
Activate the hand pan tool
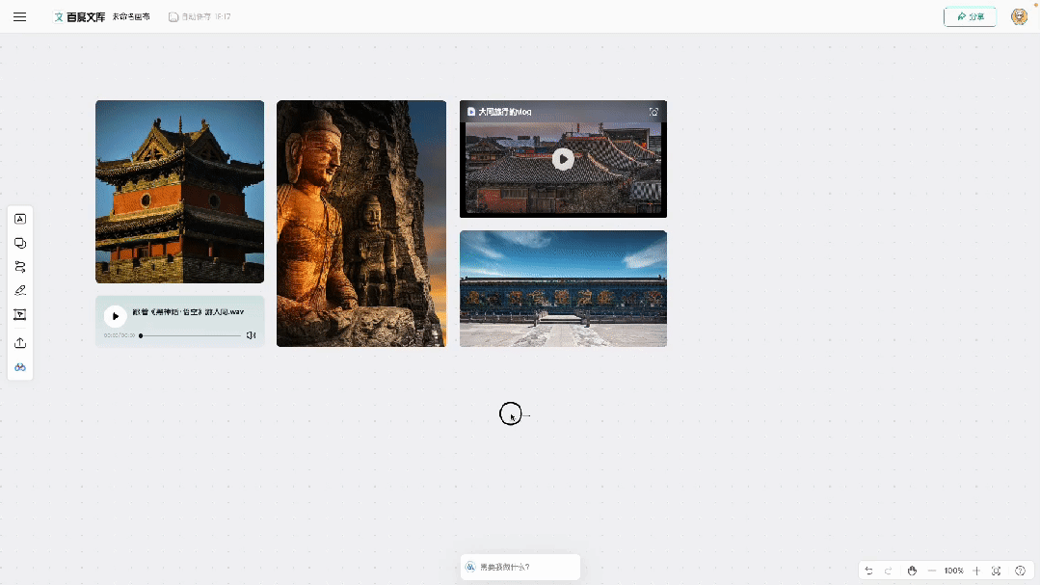912,571
